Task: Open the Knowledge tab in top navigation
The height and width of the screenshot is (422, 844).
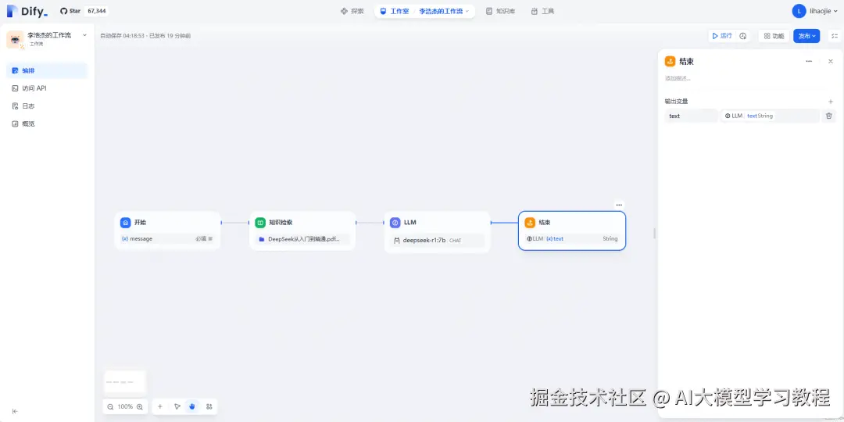Action: tap(500, 11)
